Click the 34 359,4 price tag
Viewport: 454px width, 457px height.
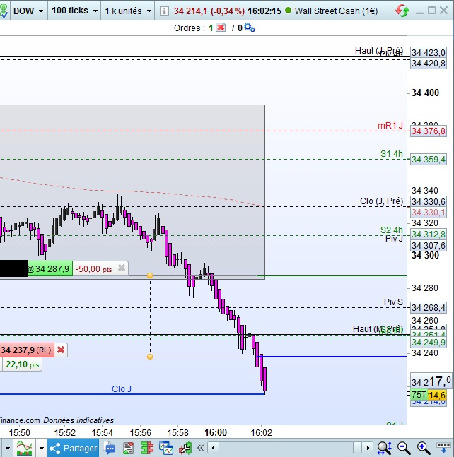pyautogui.click(x=429, y=160)
